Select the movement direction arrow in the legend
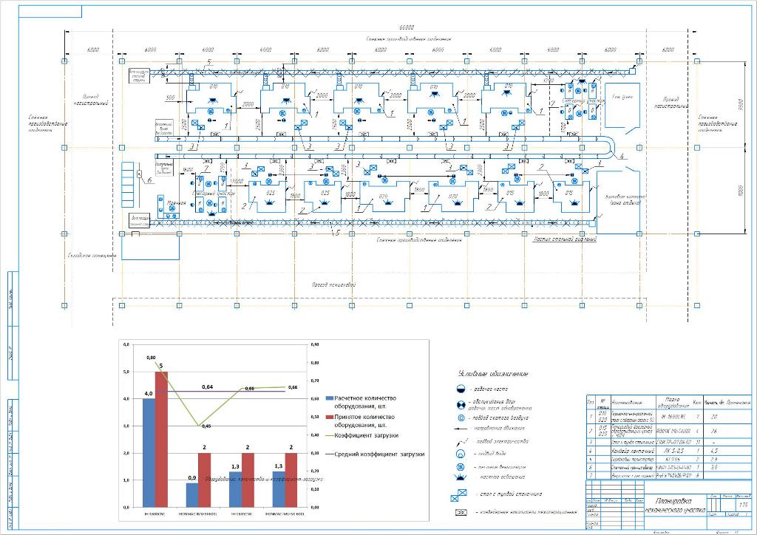Screen dimensions: 757x535 click(x=460, y=429)
